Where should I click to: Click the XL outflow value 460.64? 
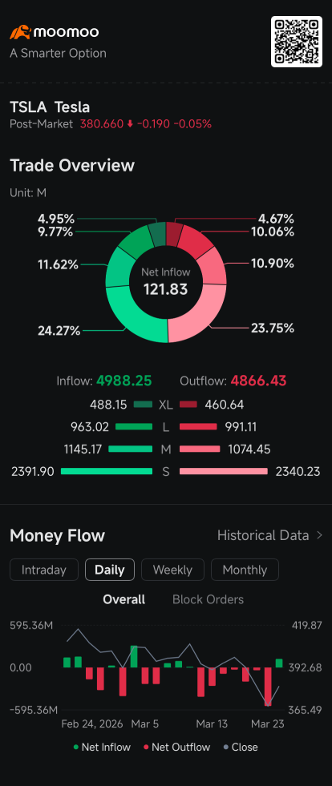click(x=225, y=405)
